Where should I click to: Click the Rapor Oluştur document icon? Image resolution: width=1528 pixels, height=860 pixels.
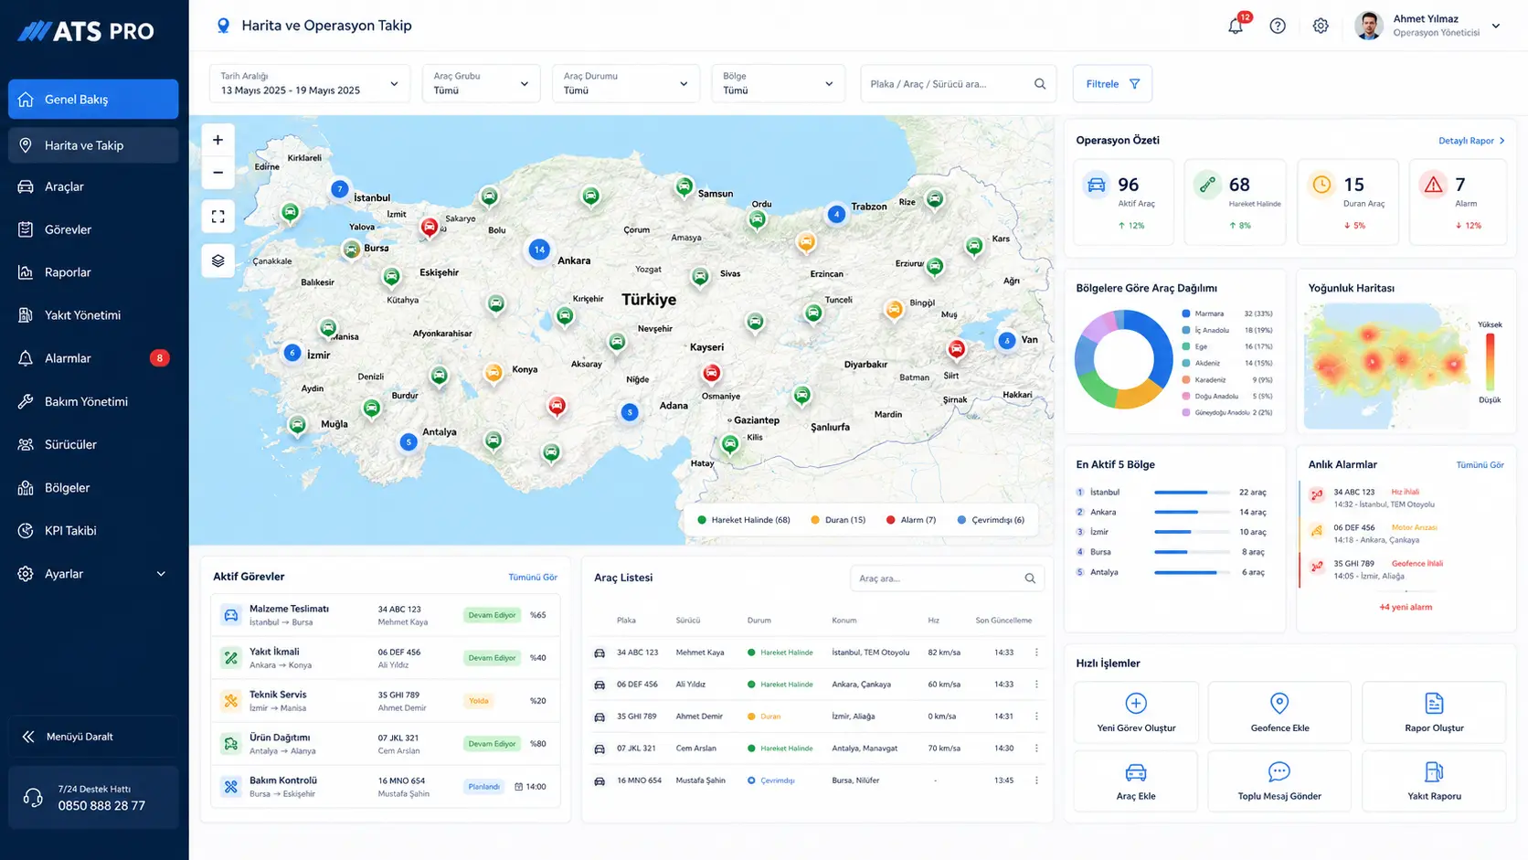[x=1434, y=703]
